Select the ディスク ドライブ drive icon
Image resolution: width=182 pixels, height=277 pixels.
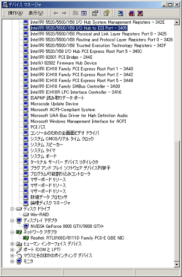tap(19, 209)
